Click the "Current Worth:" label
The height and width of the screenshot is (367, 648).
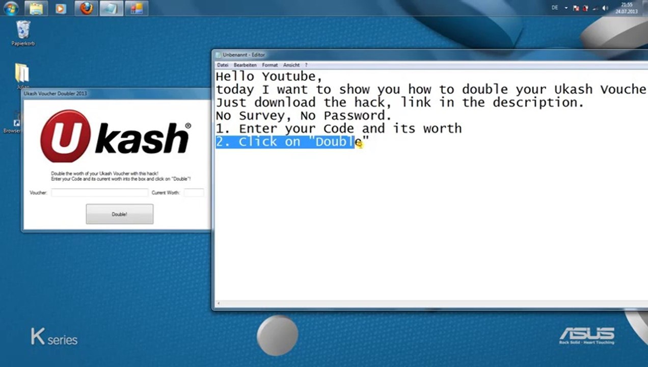click(x=166, y=193)
